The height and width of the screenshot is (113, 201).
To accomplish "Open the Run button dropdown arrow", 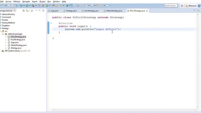I will (30, 6).
